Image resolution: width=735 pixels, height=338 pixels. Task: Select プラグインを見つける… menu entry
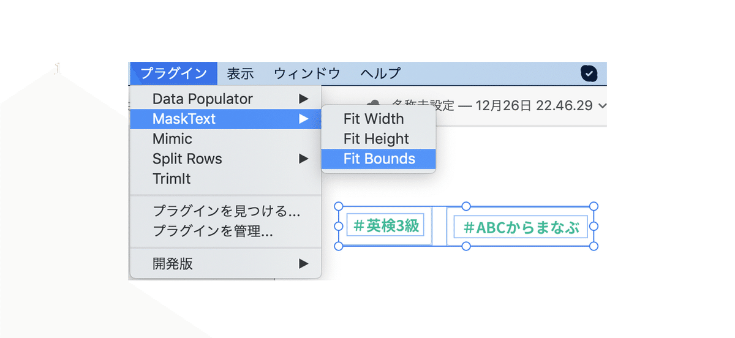tap(226, 212)
